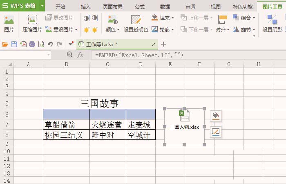Click the 填充 paint bucket icon
This screenshot has height=184, width=286.
pos(155,18)
